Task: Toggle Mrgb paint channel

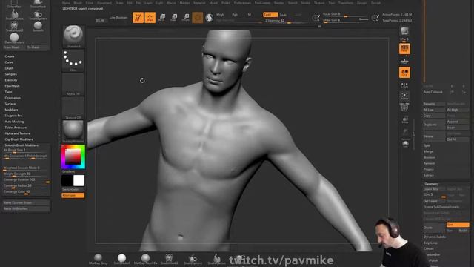Action: point(220,15)
